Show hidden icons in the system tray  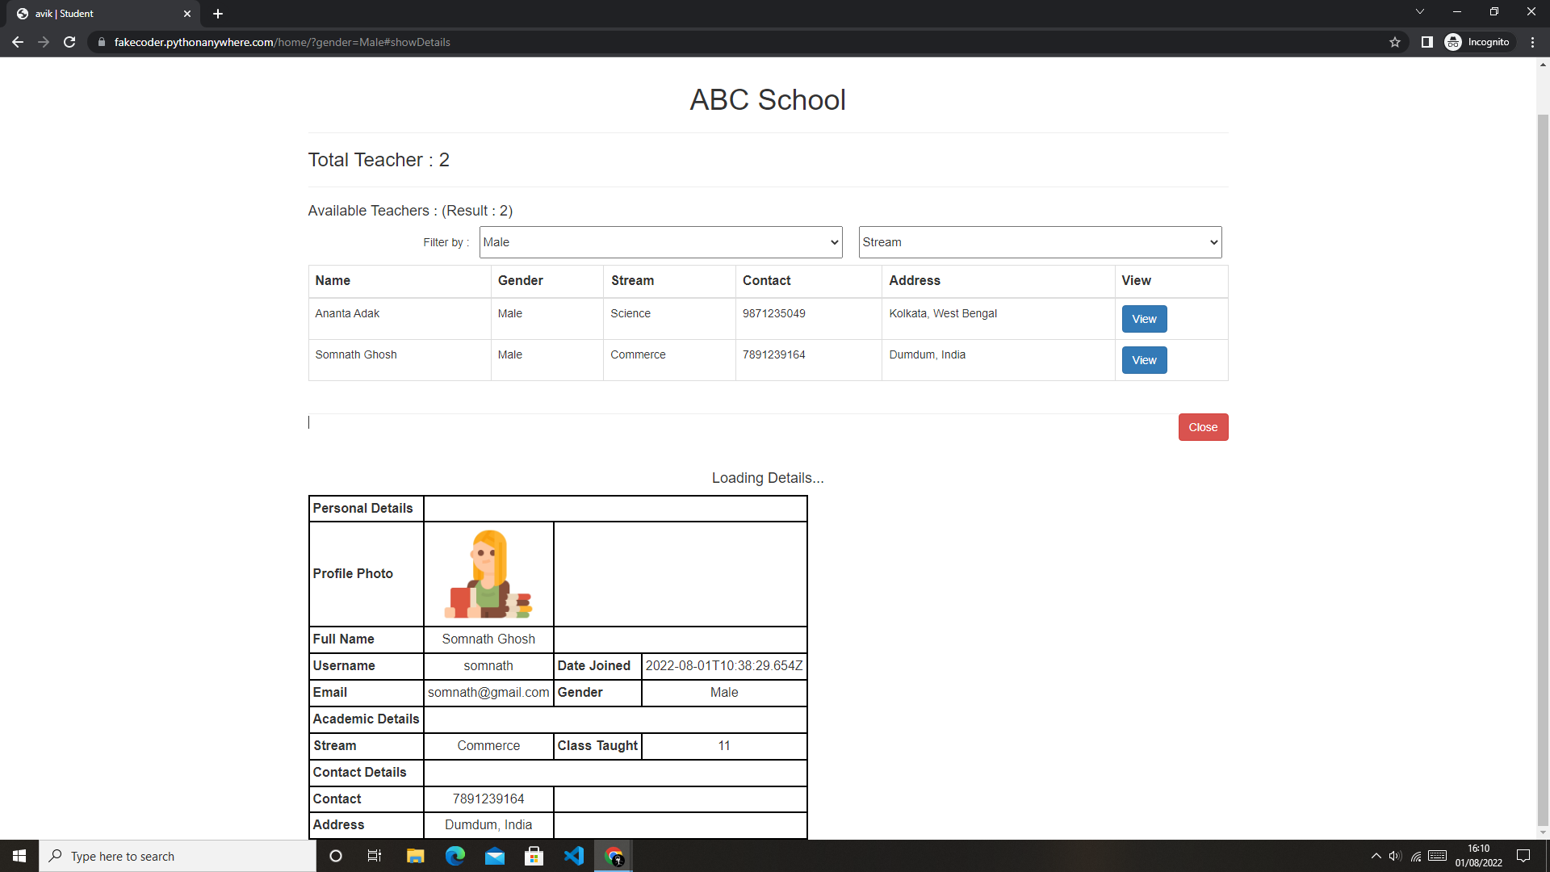tap(1376, 856)
